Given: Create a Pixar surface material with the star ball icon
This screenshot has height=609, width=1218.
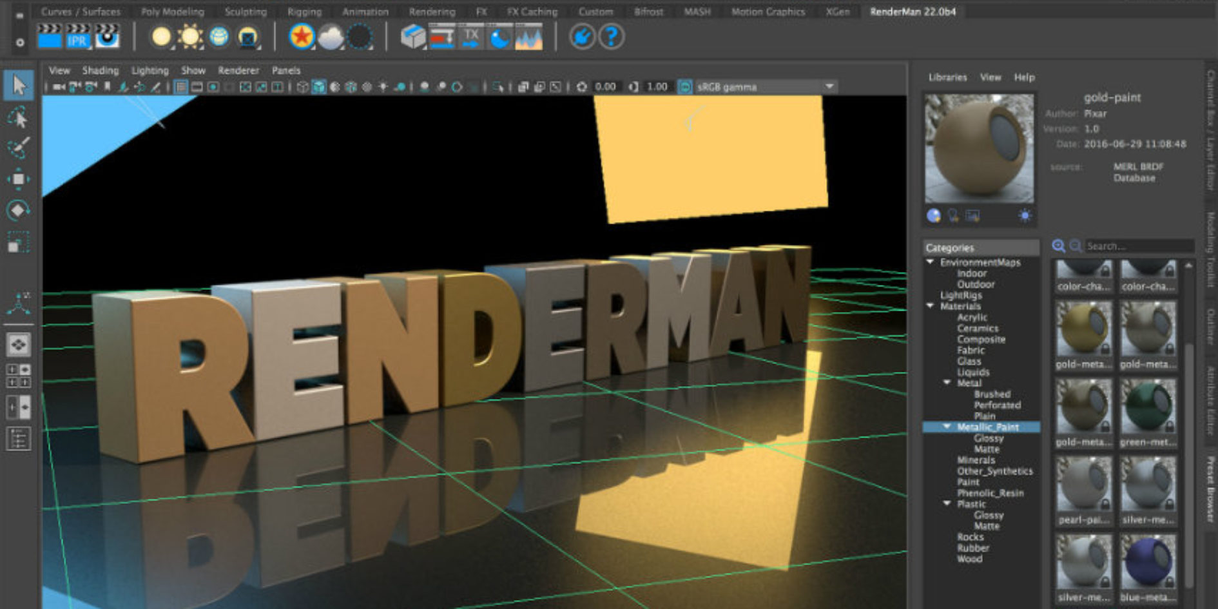Looking at the screenshot, I should click(301, 37).
